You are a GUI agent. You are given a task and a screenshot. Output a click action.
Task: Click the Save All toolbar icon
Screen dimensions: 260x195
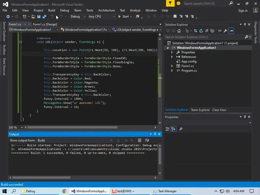coord(44,17)
